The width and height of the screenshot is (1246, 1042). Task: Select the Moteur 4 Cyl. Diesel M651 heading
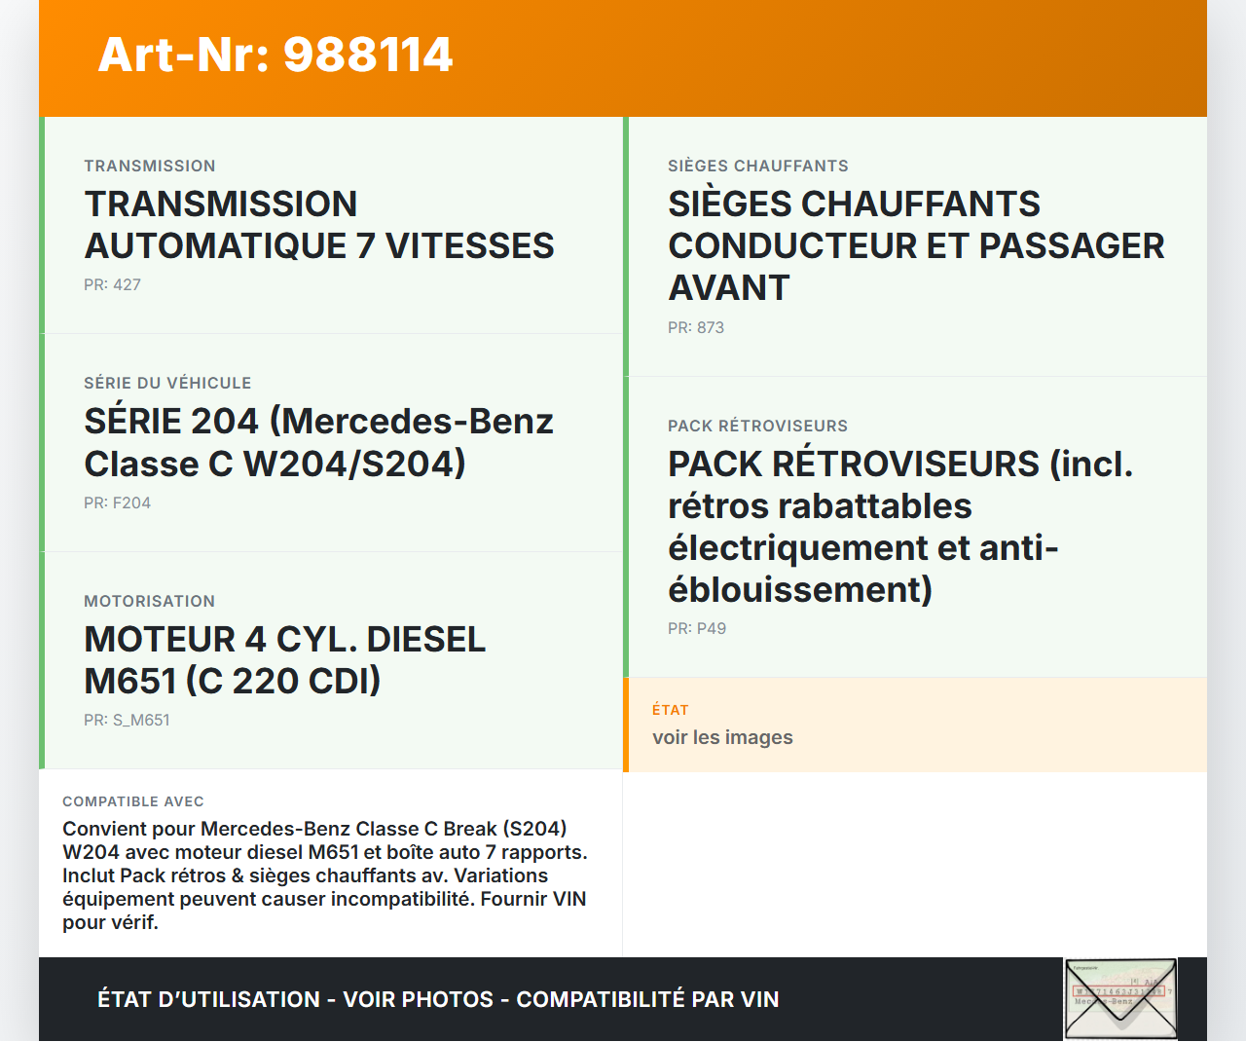pyautogui.click(x=284, y=660)
